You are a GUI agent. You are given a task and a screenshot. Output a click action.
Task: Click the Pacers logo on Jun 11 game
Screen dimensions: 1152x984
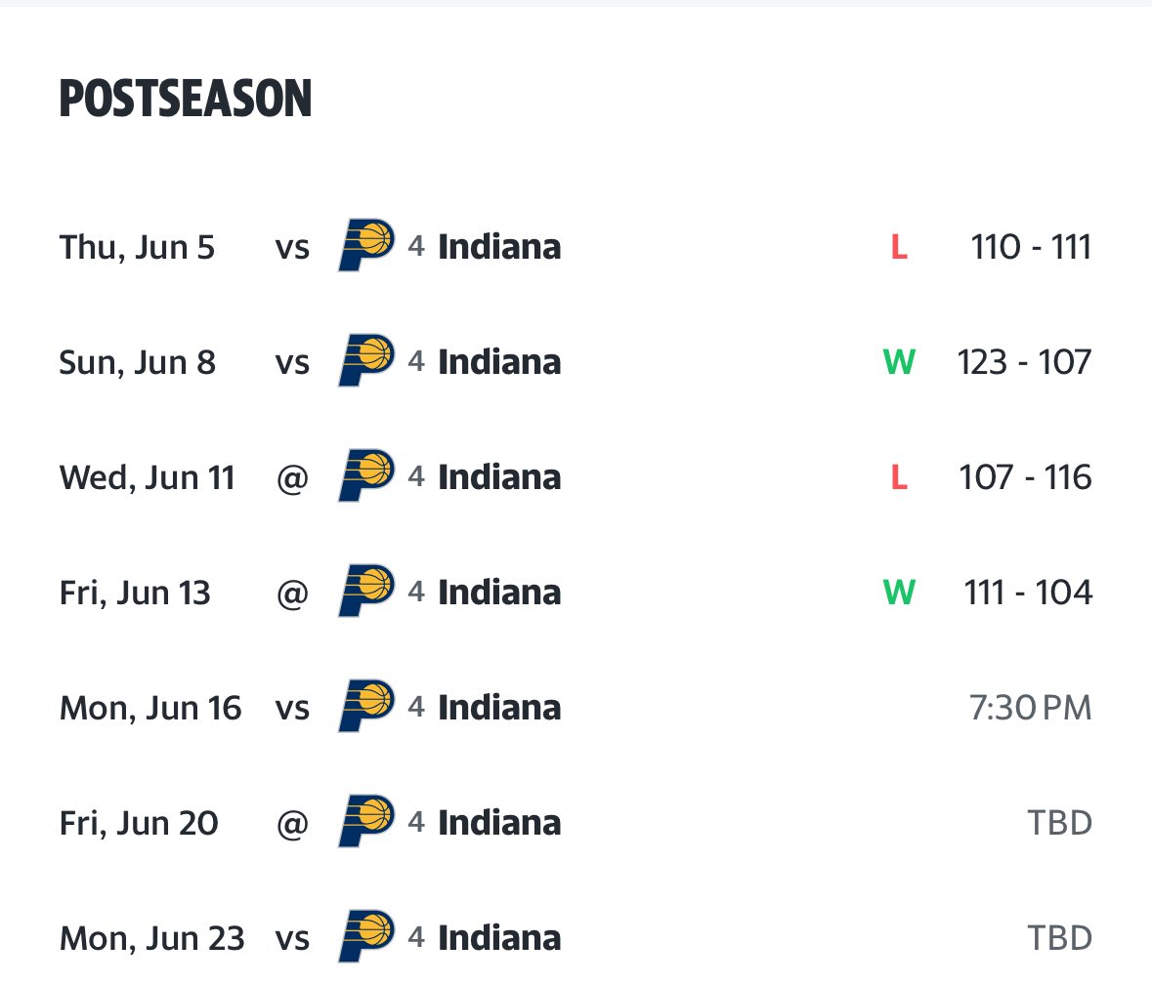tap(365, 475)
